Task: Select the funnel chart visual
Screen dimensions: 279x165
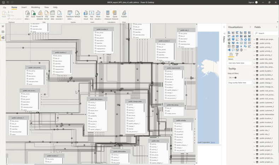Action: pyautogui.click(x=233, y=39)
